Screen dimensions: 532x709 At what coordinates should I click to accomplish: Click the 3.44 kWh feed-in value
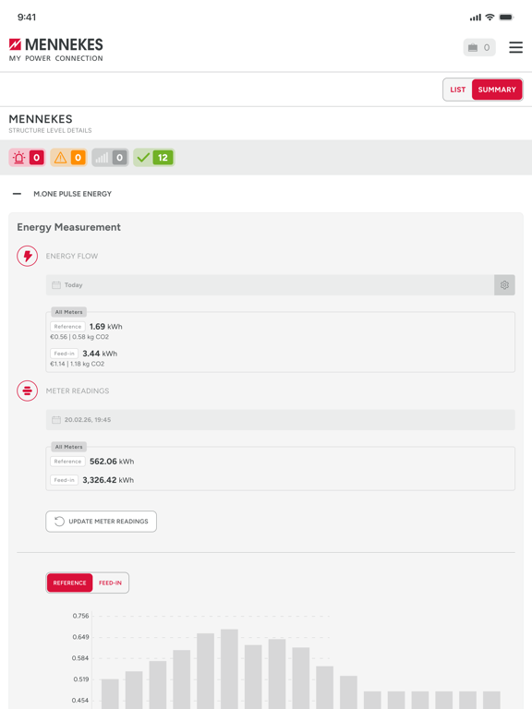tap(100, 354)
